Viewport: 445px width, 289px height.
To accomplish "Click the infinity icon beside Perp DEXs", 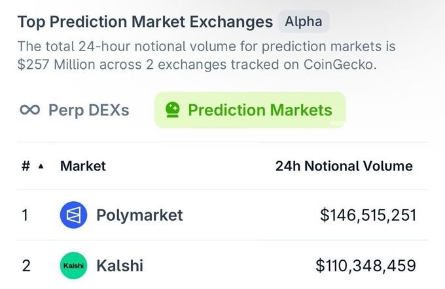I will click(30, 109).
